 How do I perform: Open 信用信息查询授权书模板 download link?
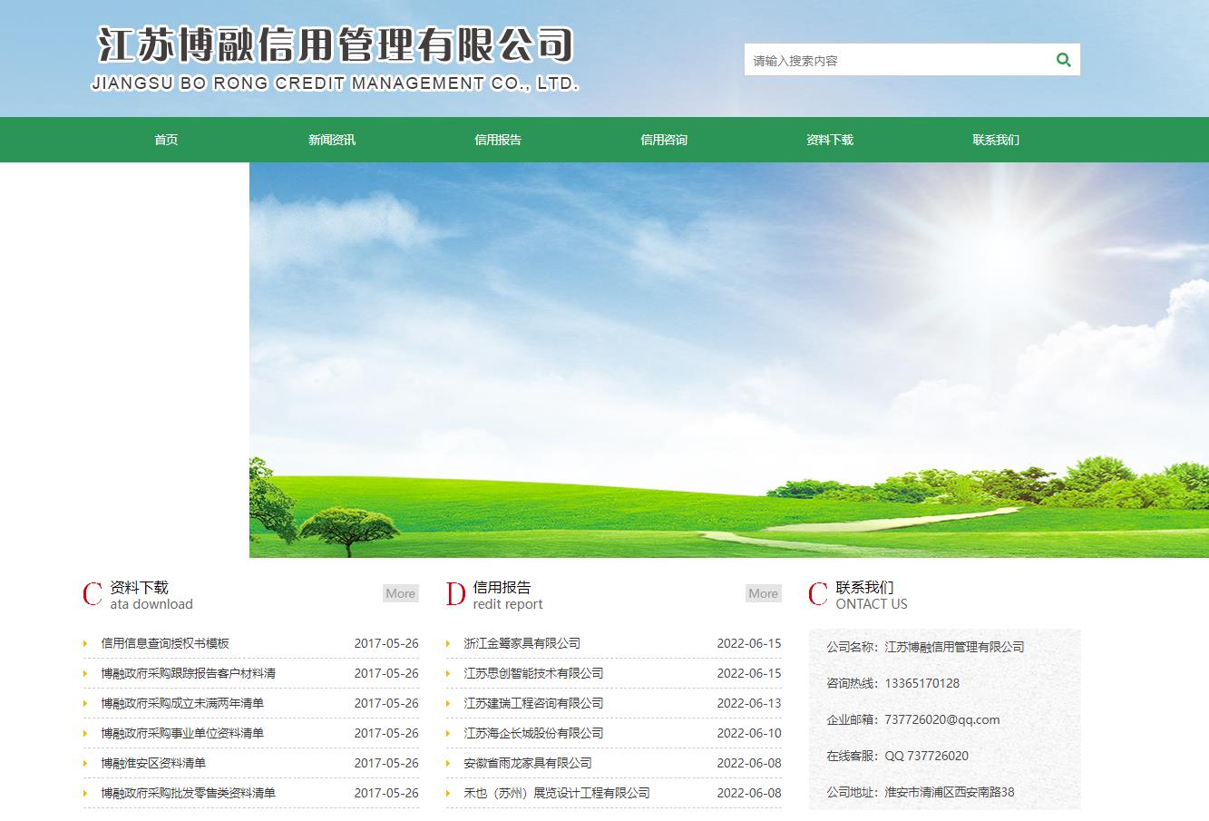[x=165, y=643]
